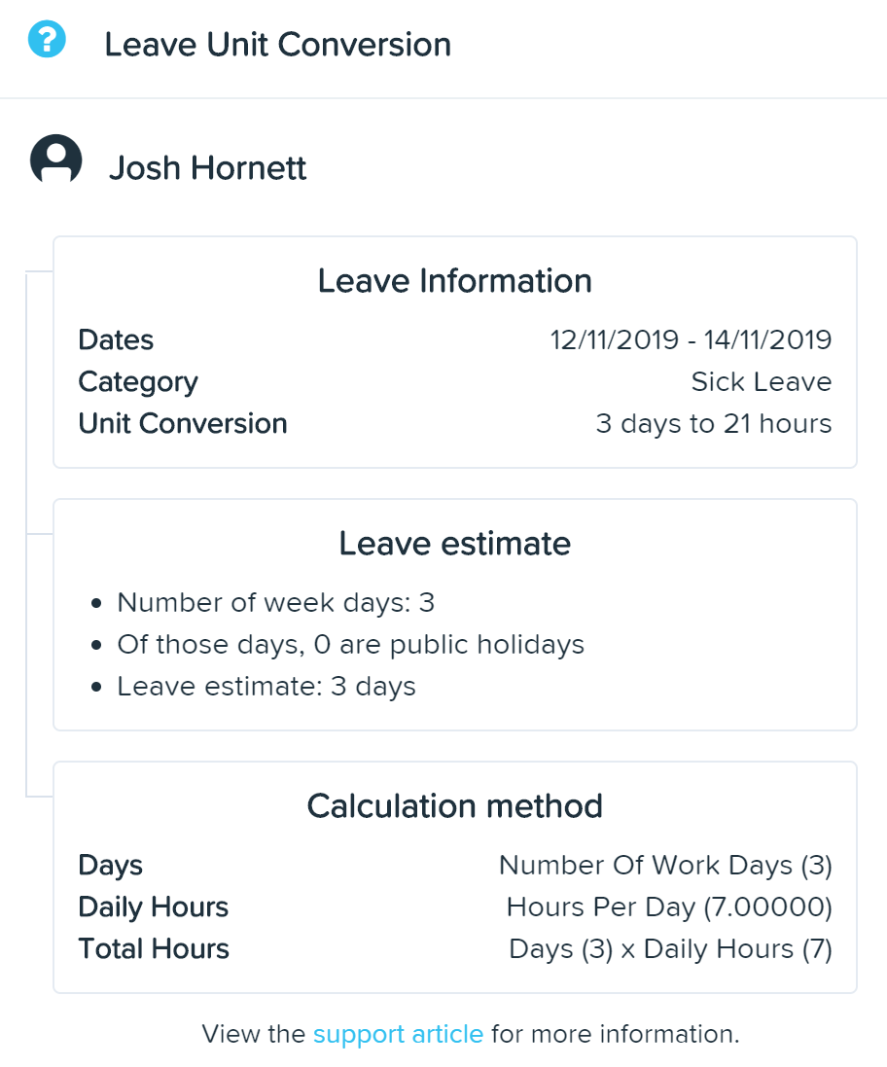Select the Number Of Work Days (3) value
The width and height of the screenshot is (887, 1067).
(x=665, y=865)
